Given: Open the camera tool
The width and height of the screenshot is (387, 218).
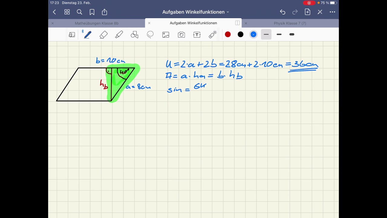Looking at the screenshot, I should tap(181, 35).
